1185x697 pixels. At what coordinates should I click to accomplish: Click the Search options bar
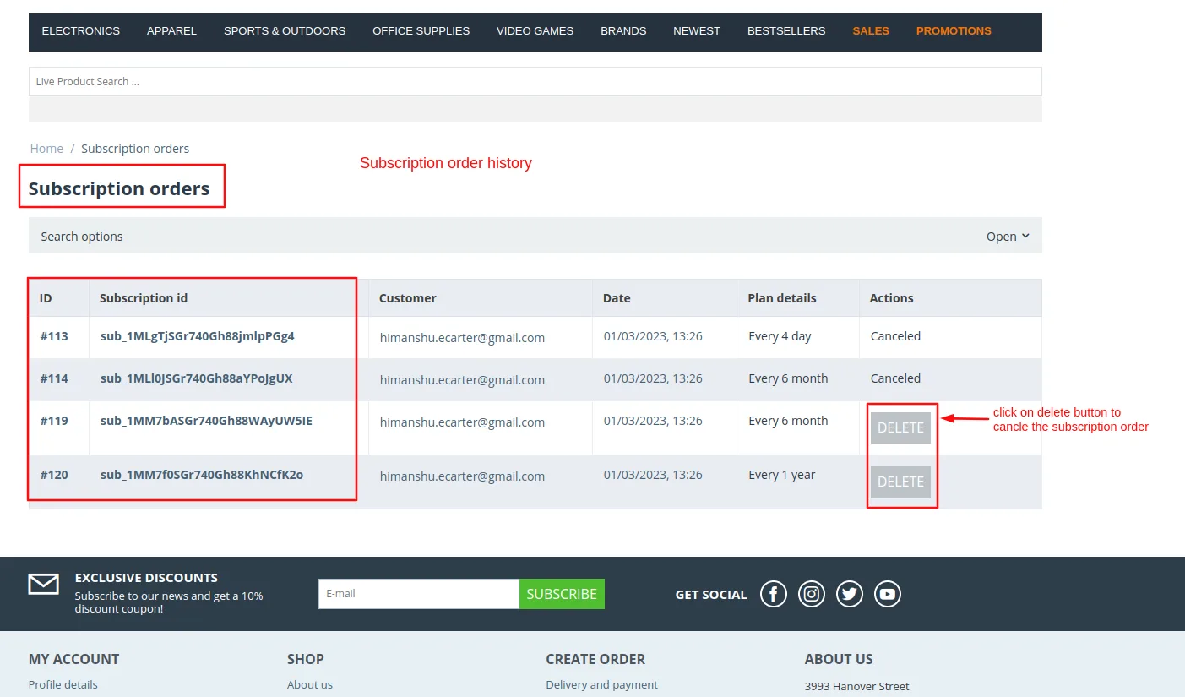click(535, 236)
